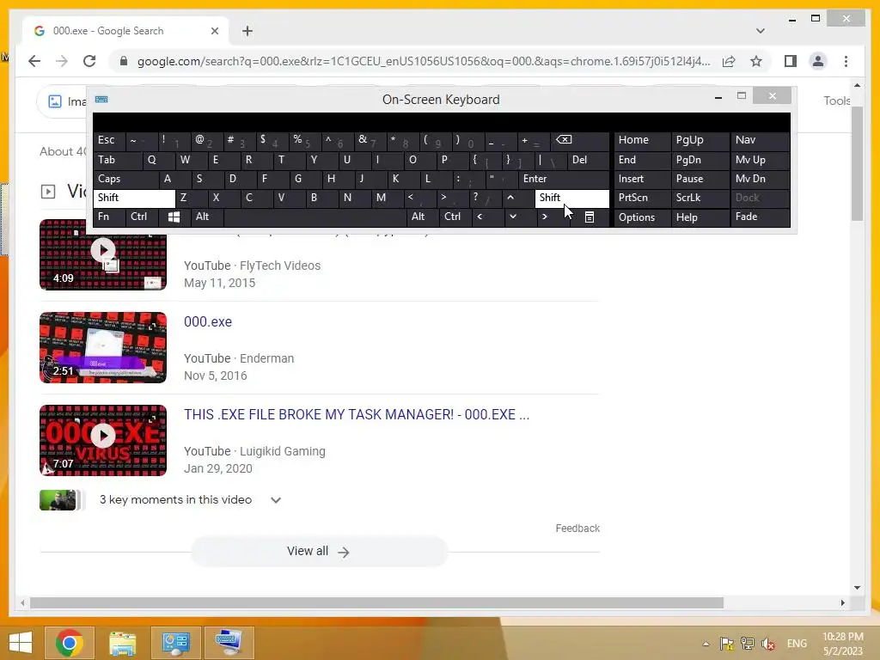Click the Chrome forward arrow
This screenshot has height=660, width=880.
pyautogui.click(x=62, y=61)
